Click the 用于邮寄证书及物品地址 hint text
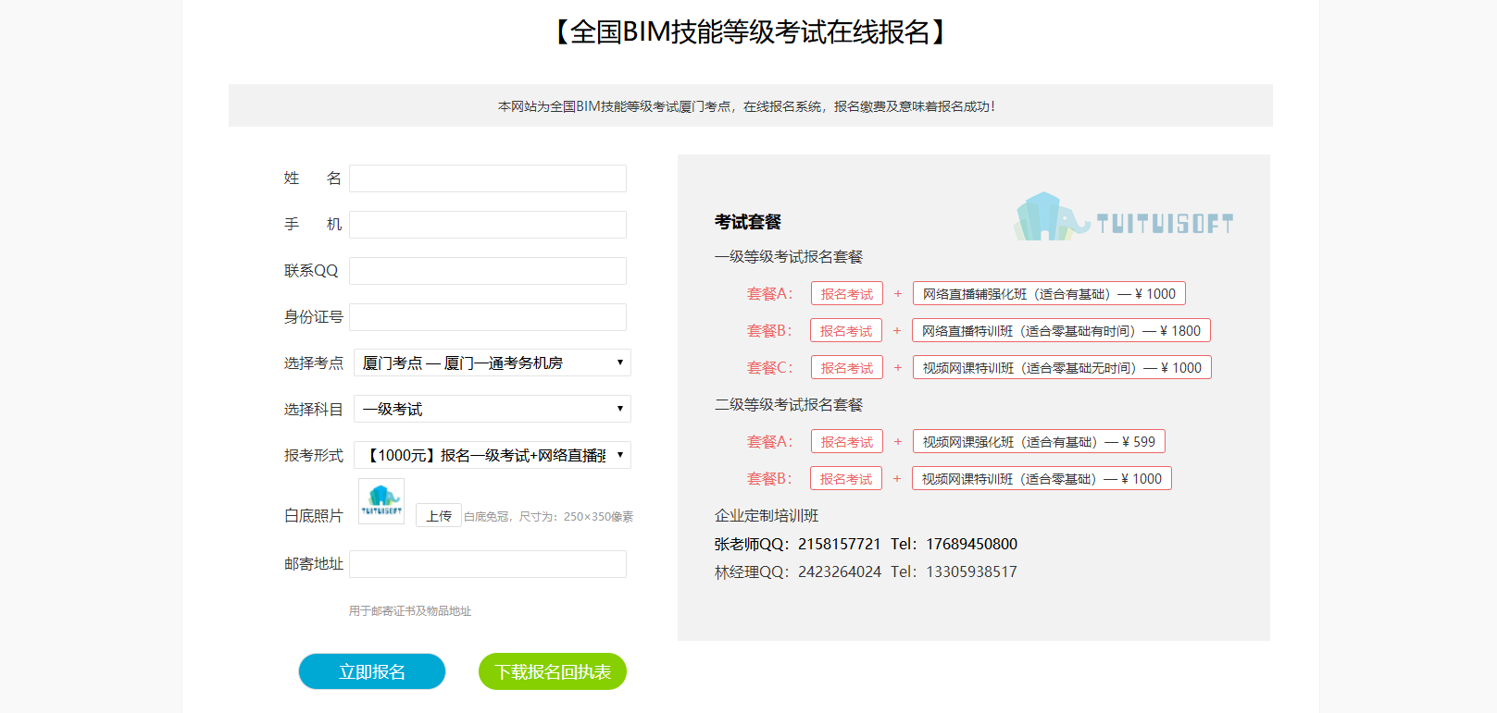Screen dimensions: 1497x713 point(410,611)
